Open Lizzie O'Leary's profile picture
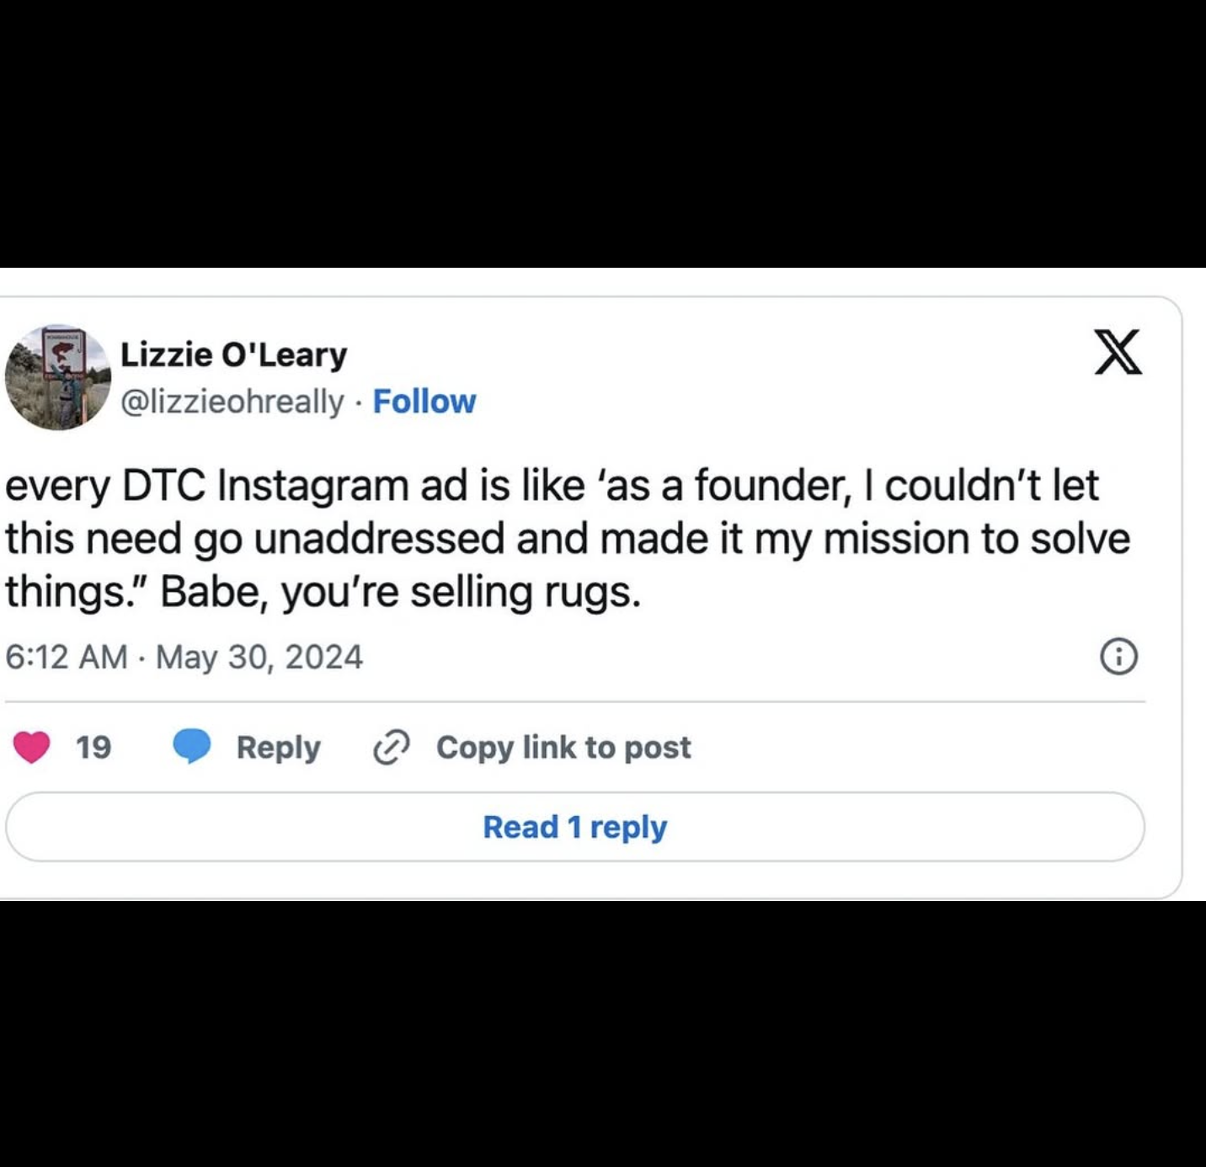The height and width of the screenshot is (1167, 1206). (57, 378)
